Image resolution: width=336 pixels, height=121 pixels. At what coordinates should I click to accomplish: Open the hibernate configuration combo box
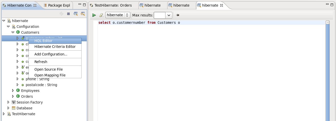point(118,15)
